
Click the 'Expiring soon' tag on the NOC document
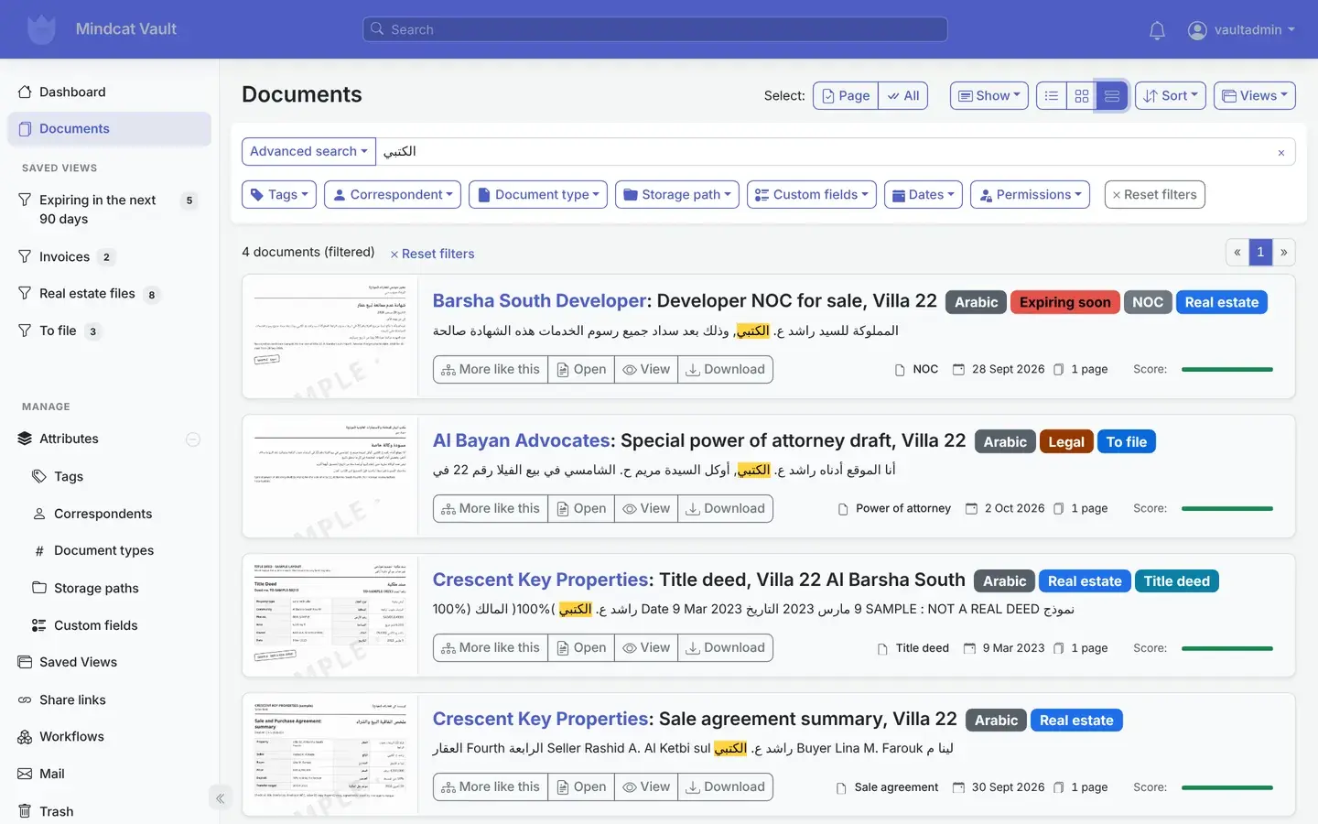point(1065,302)
